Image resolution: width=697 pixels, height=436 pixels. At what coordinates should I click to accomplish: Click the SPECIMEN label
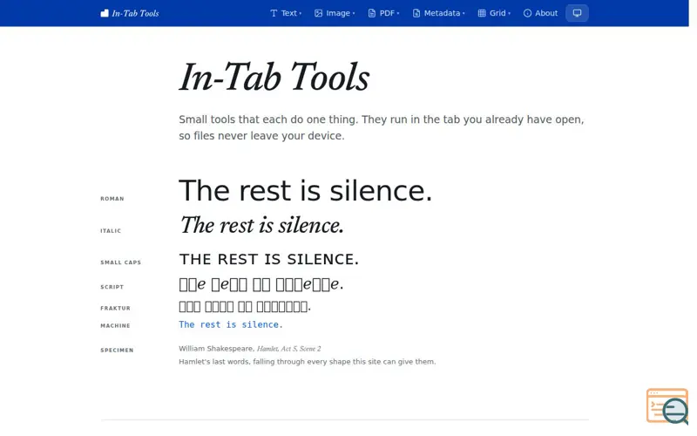[x=117, y=351]
